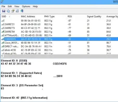Click MAC address AC-5D-10 cell
The width and height of the screenshot is (118, 102).
point(31,32)
